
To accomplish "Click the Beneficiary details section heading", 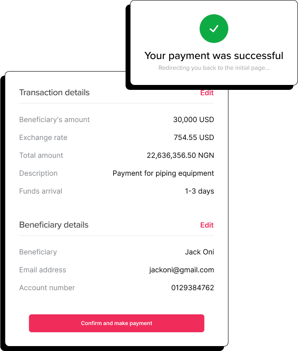I will (54, 225).
